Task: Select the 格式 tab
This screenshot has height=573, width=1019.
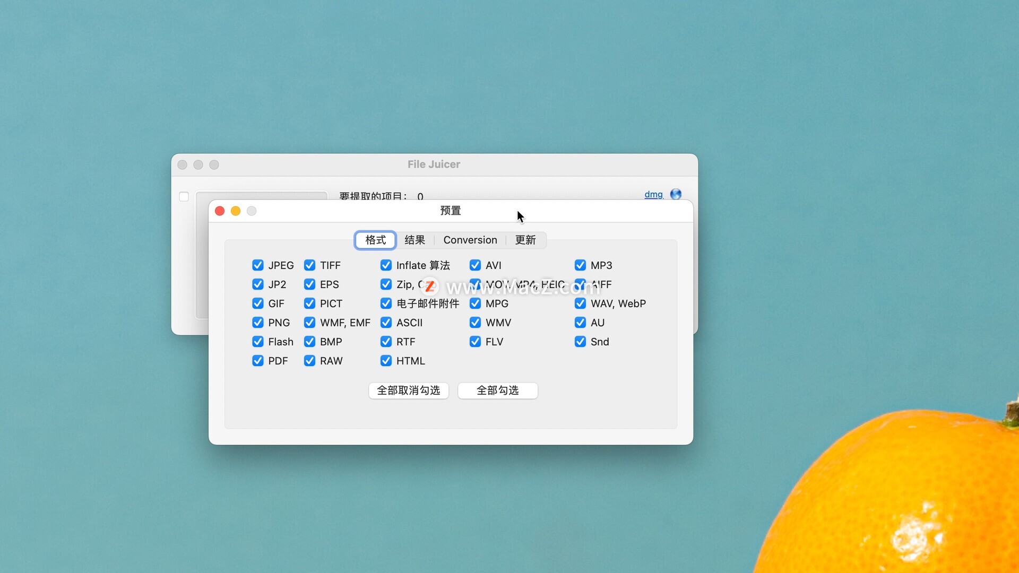Action: click(x=375, y=240)
